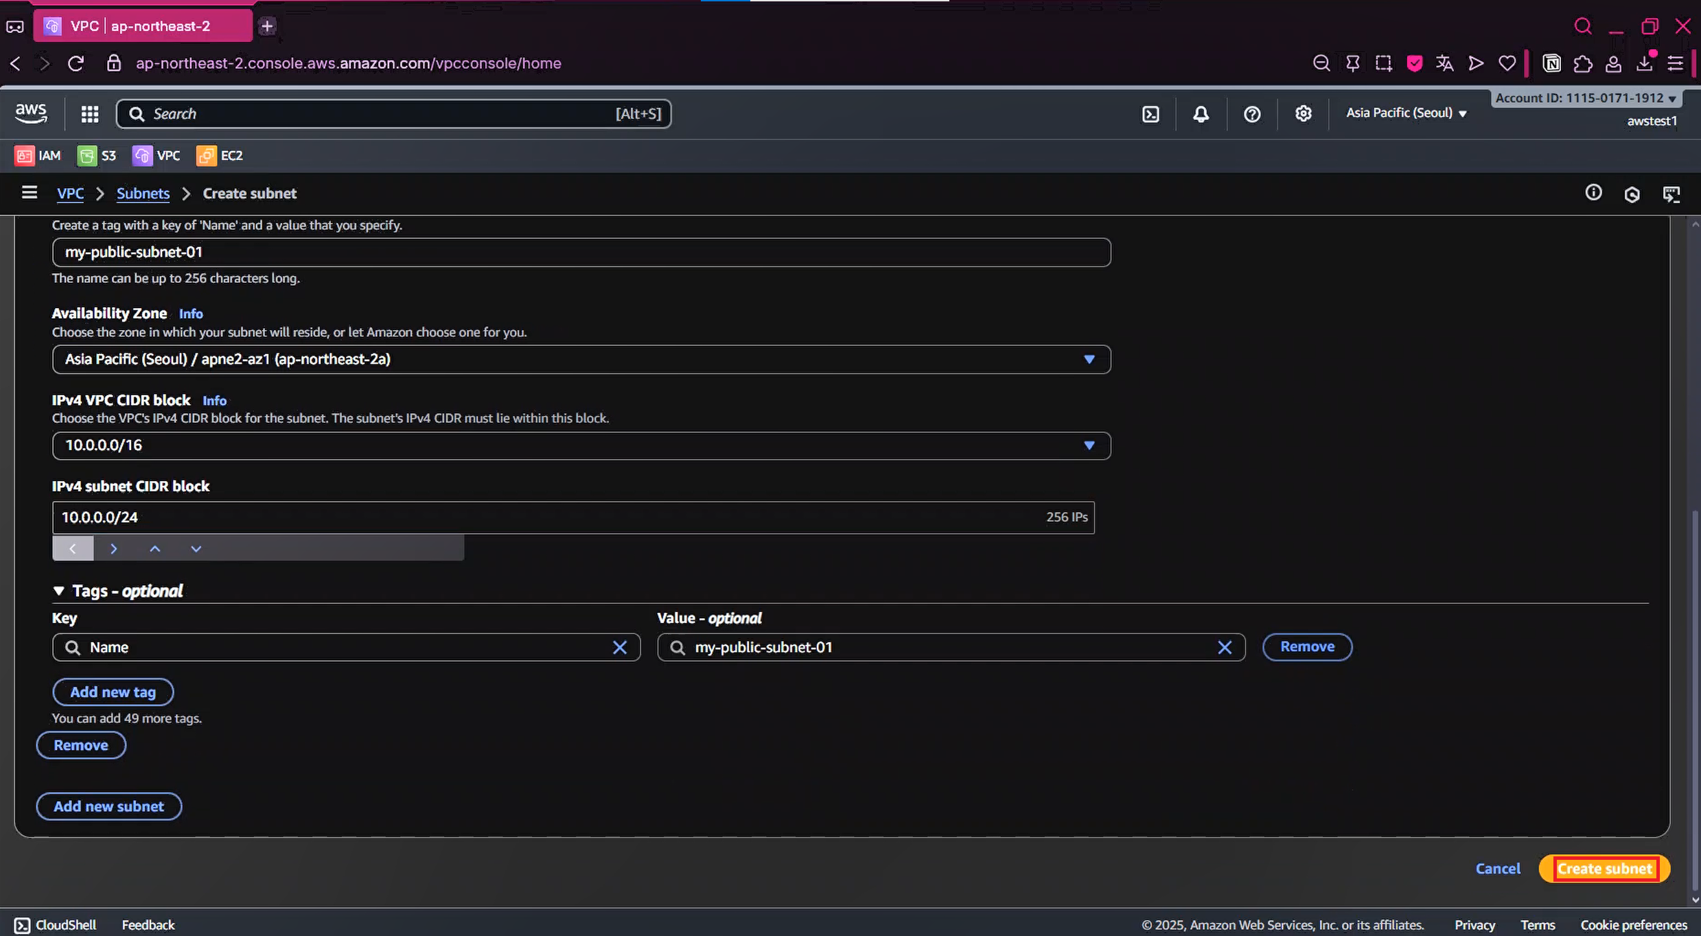
Task: Open the AWS CloudShell terminal icon in header
Action: coord(1150,114)
